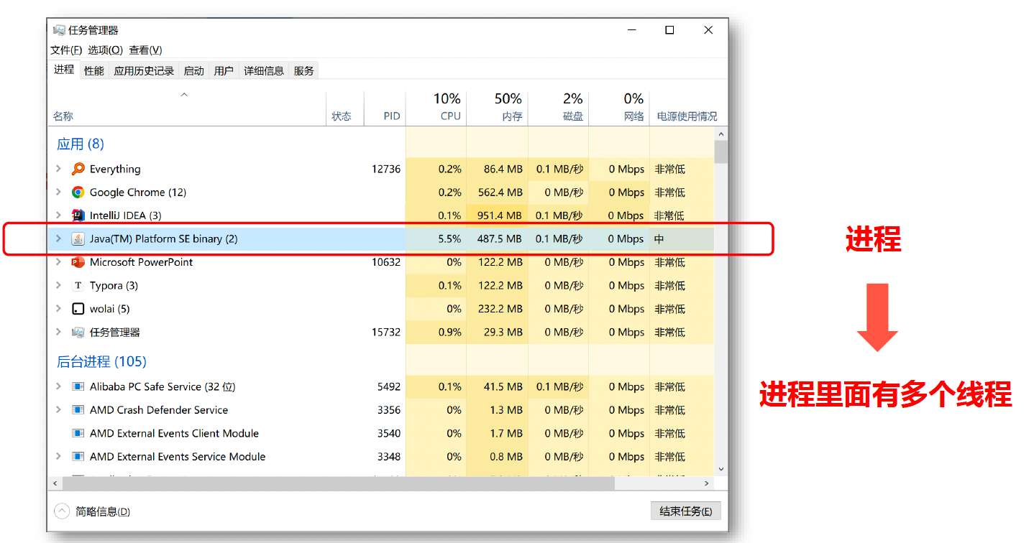This screenshot has height=543, width=1034.
Task: Click the Everything app icon
Action: click(78, 169)
